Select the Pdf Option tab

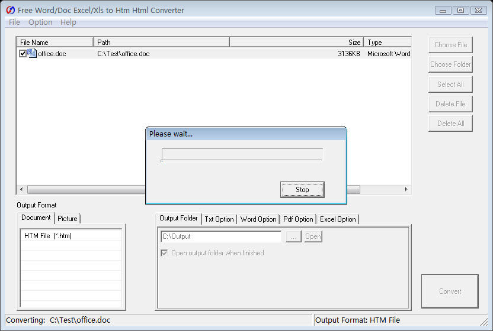[297, 219]
